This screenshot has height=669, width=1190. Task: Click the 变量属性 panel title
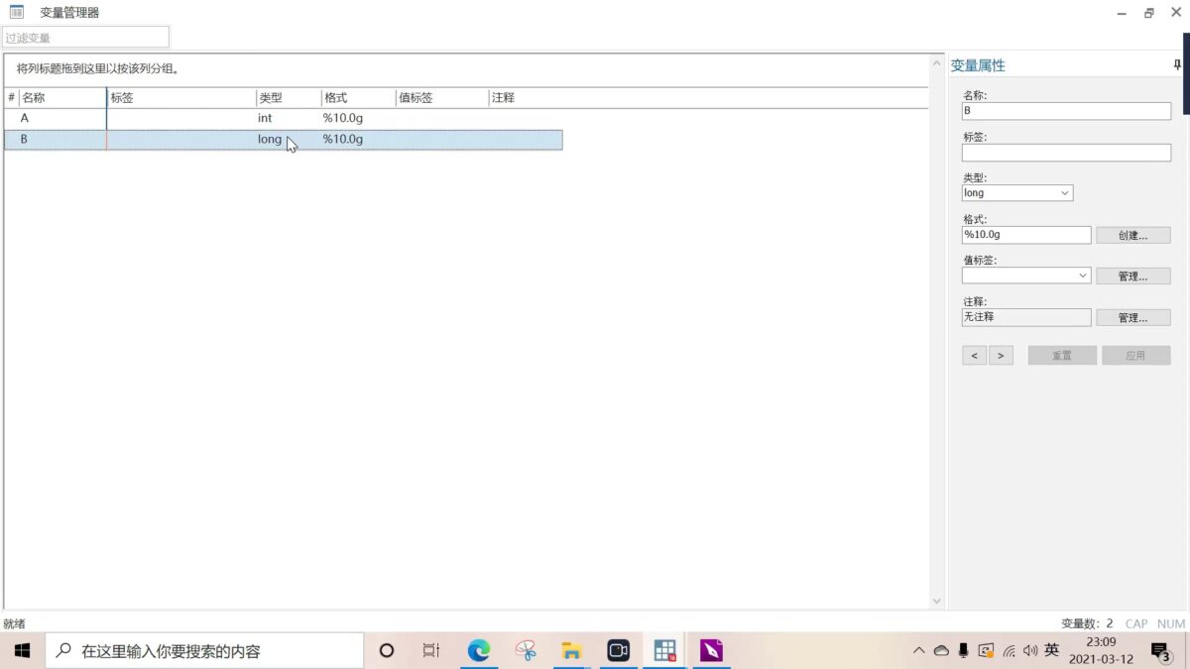pos(978,65)
